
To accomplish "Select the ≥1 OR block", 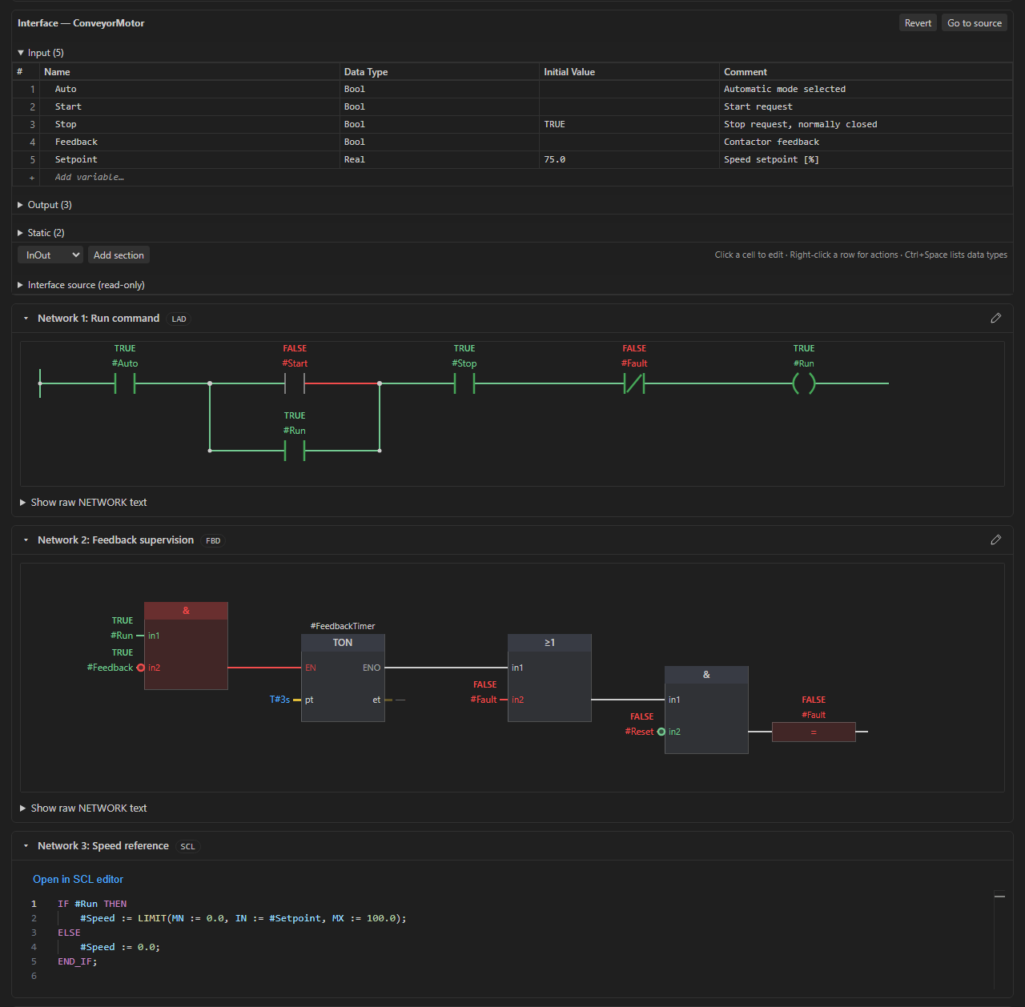I will click(549, 678).
